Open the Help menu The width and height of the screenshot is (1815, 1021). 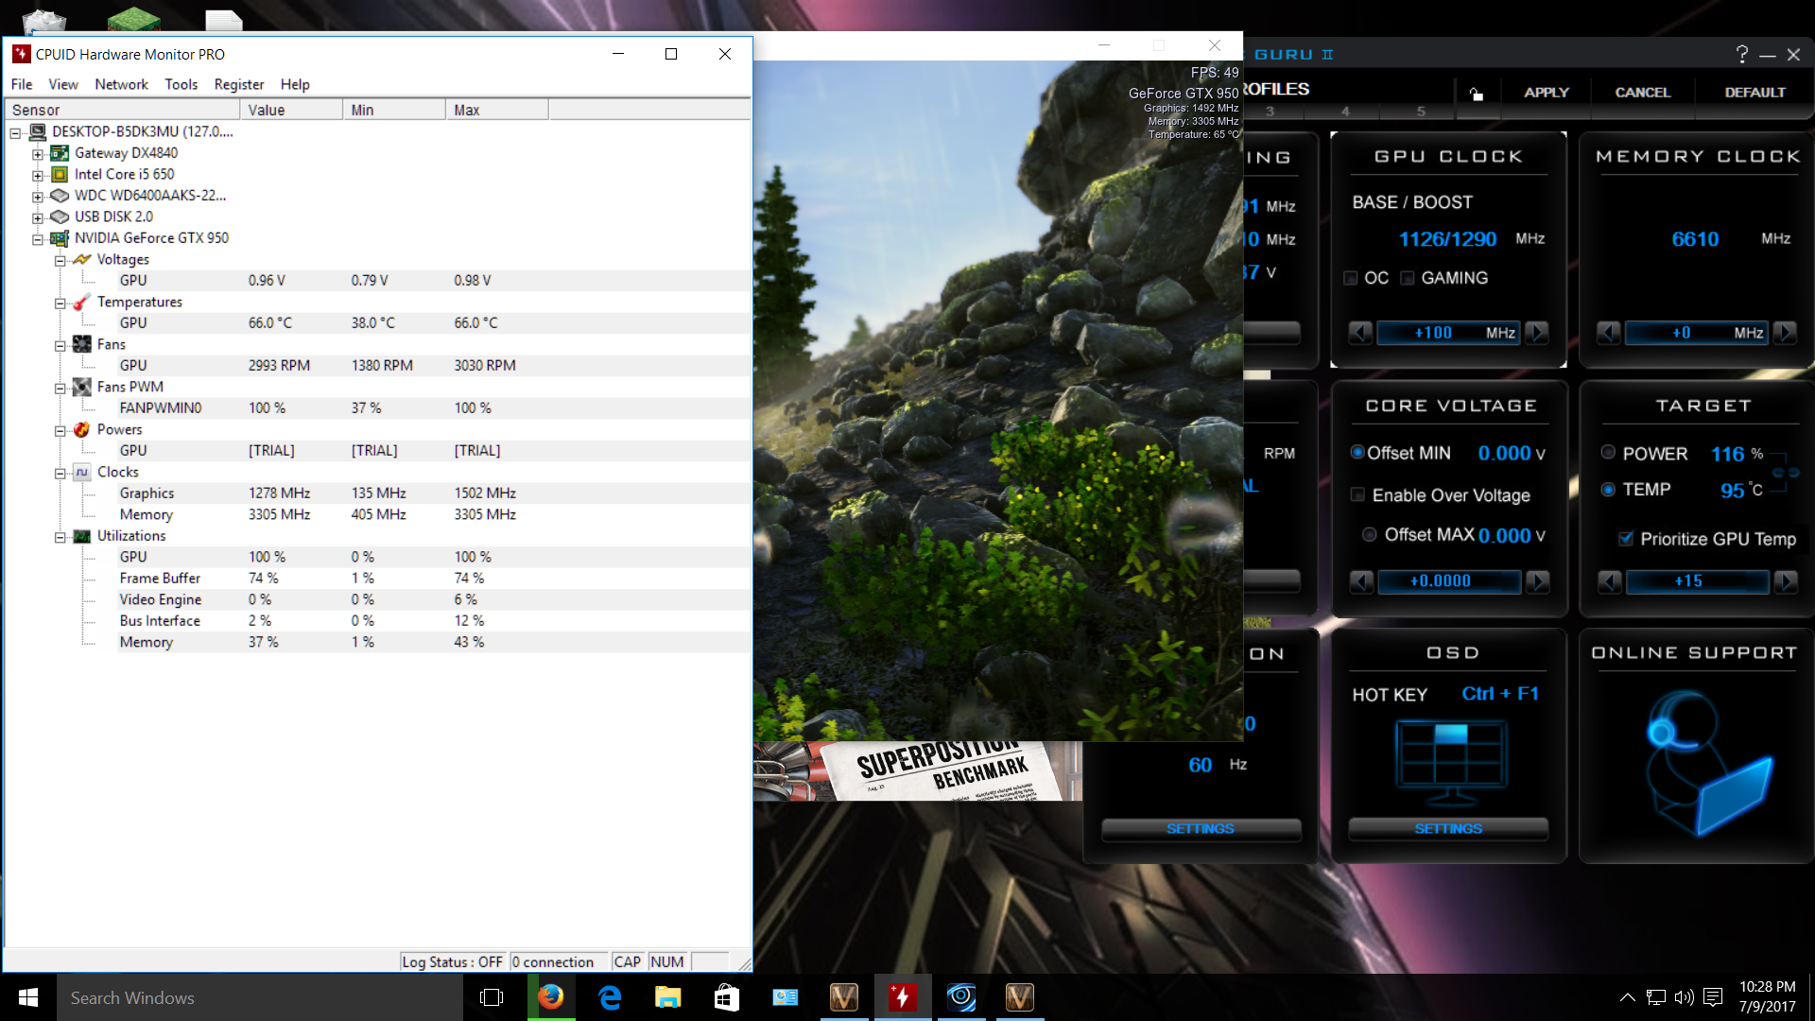click(x=295, y=84)
